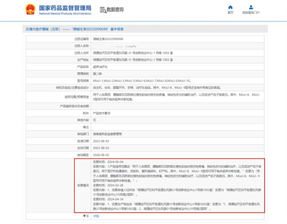Click the 管理类别 row label
The height and width of the screenshot is (224, 287).
(83, 74)
